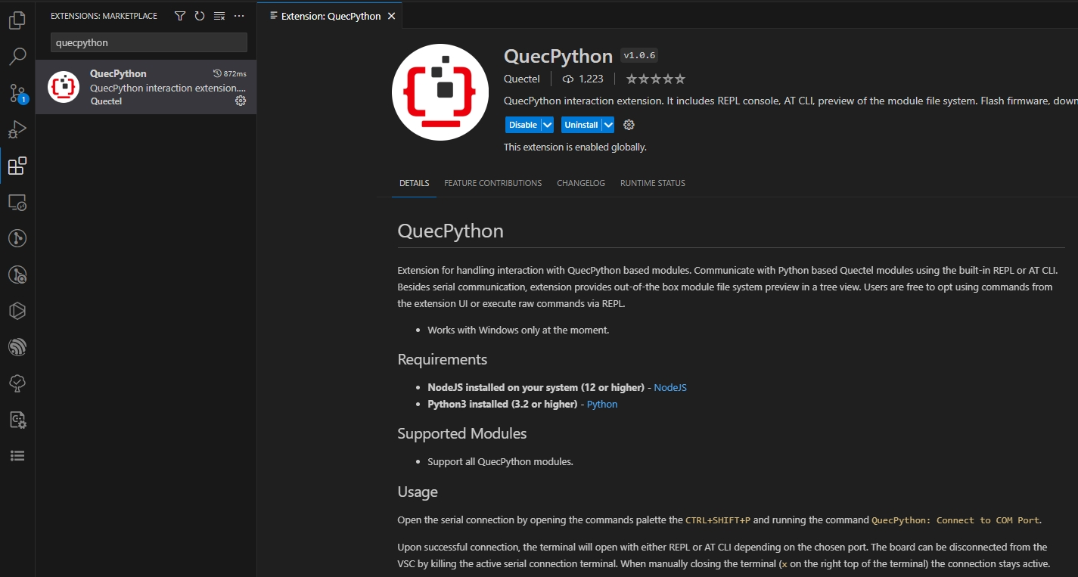Open the Changelog tab
1078x577 pixels.
click(580, 182)
